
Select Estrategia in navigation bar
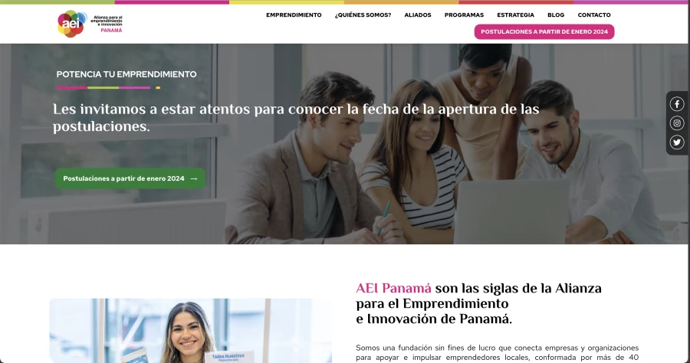point(515,15)
